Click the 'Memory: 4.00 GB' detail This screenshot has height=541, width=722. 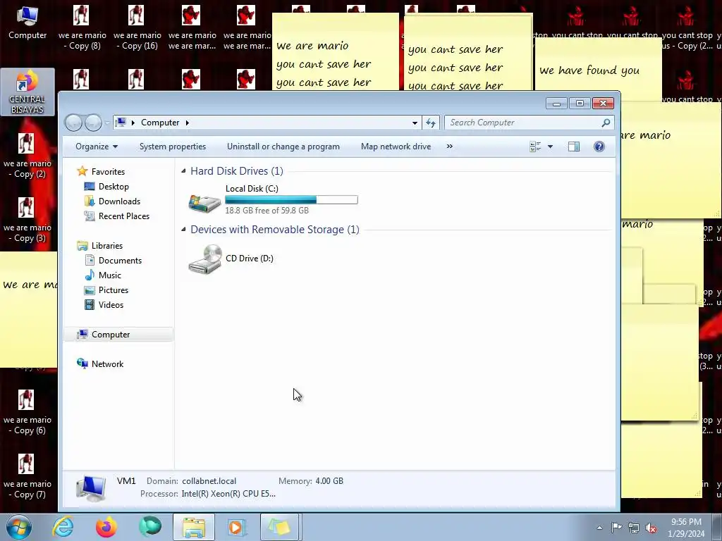pos(311,480)
